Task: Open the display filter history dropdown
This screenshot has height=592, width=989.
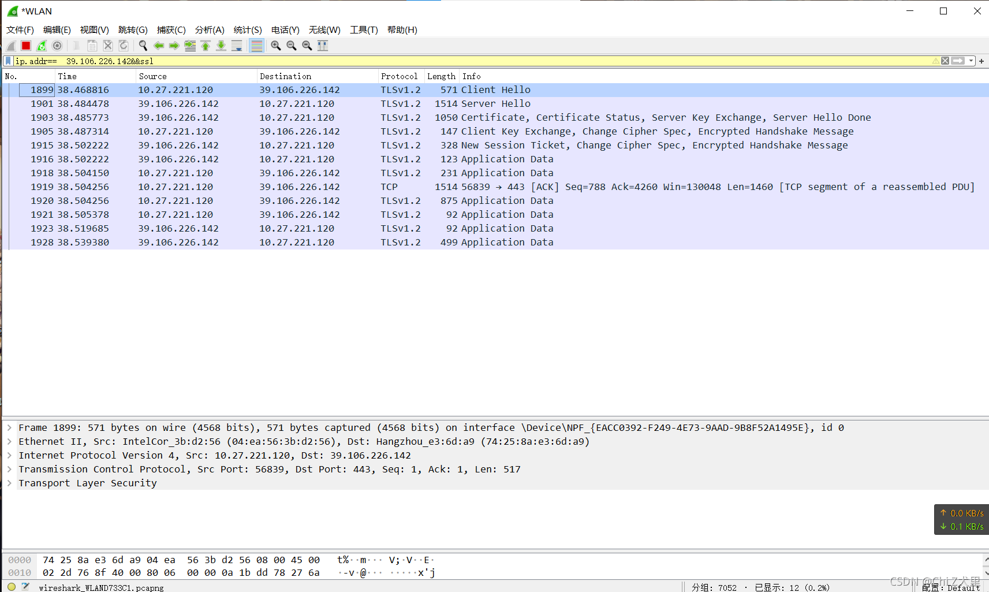Action: tap(971, 61)
